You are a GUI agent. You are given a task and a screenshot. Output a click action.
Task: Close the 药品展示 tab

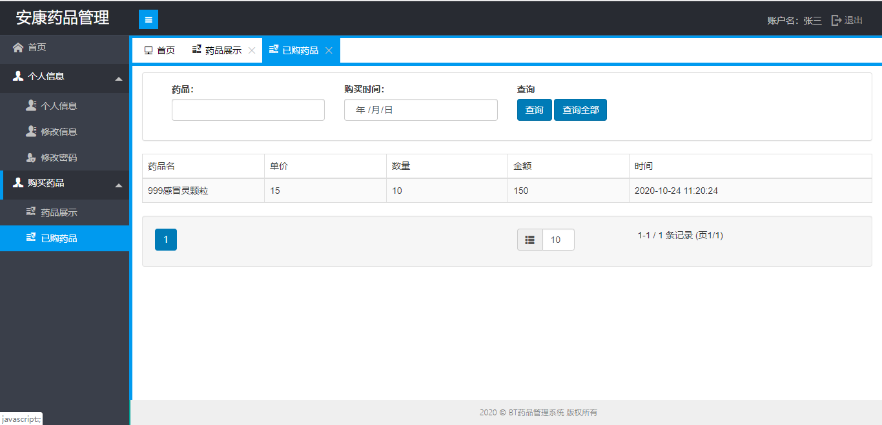252,50
